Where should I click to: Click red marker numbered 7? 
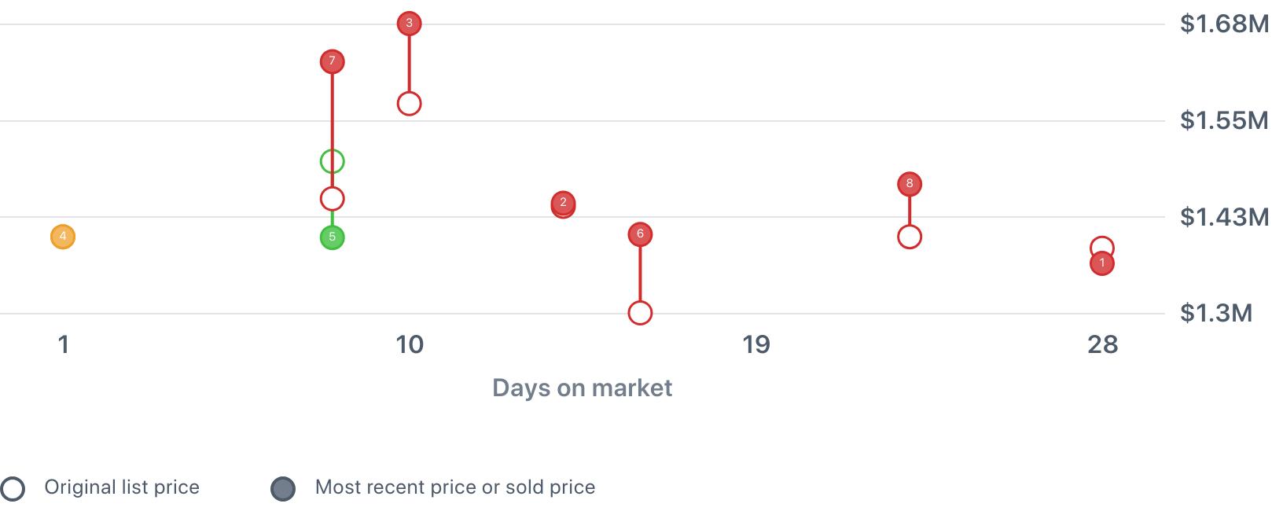point(332,61)
